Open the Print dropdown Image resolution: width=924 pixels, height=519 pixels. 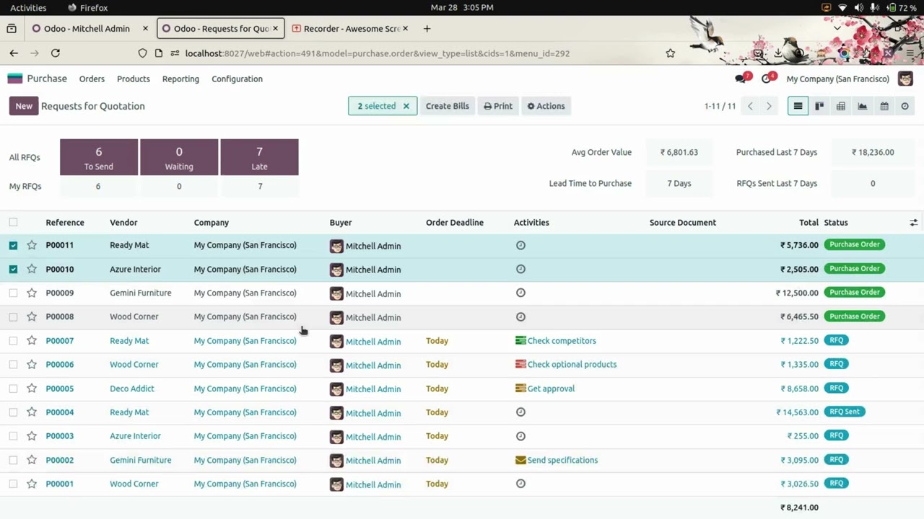point(498,106)
